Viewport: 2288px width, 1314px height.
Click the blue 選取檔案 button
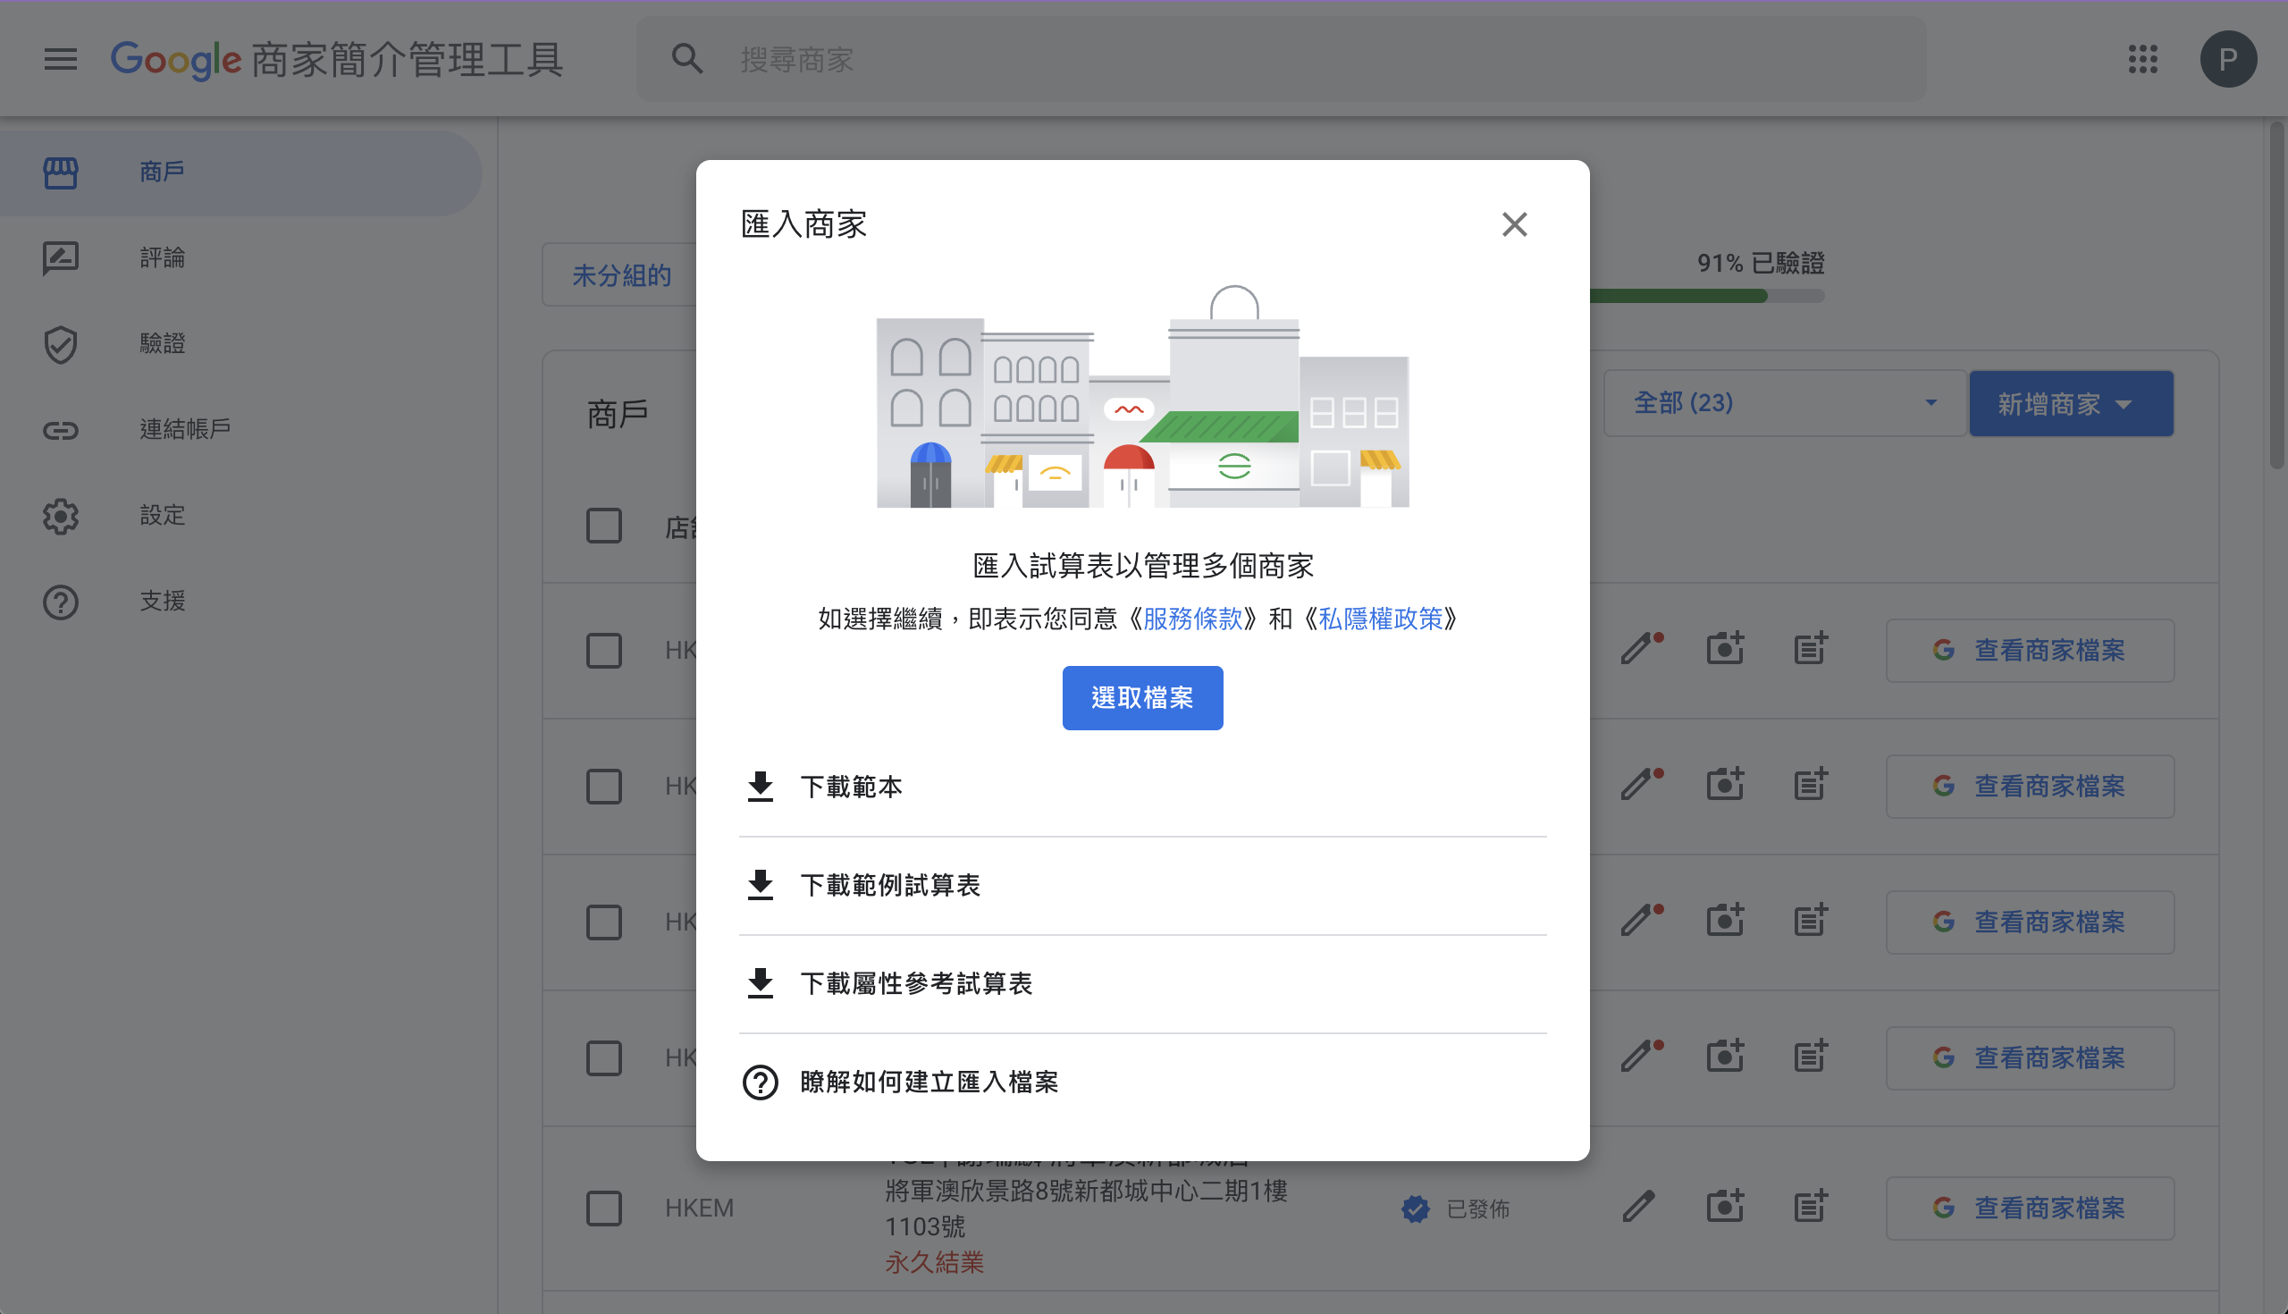[1142, 697]
